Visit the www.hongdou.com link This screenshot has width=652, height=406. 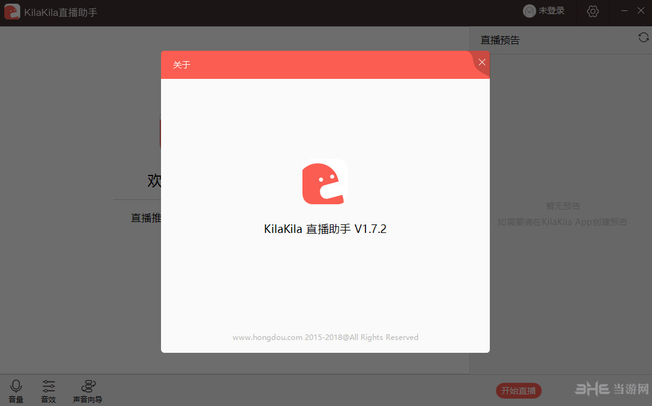268,337
